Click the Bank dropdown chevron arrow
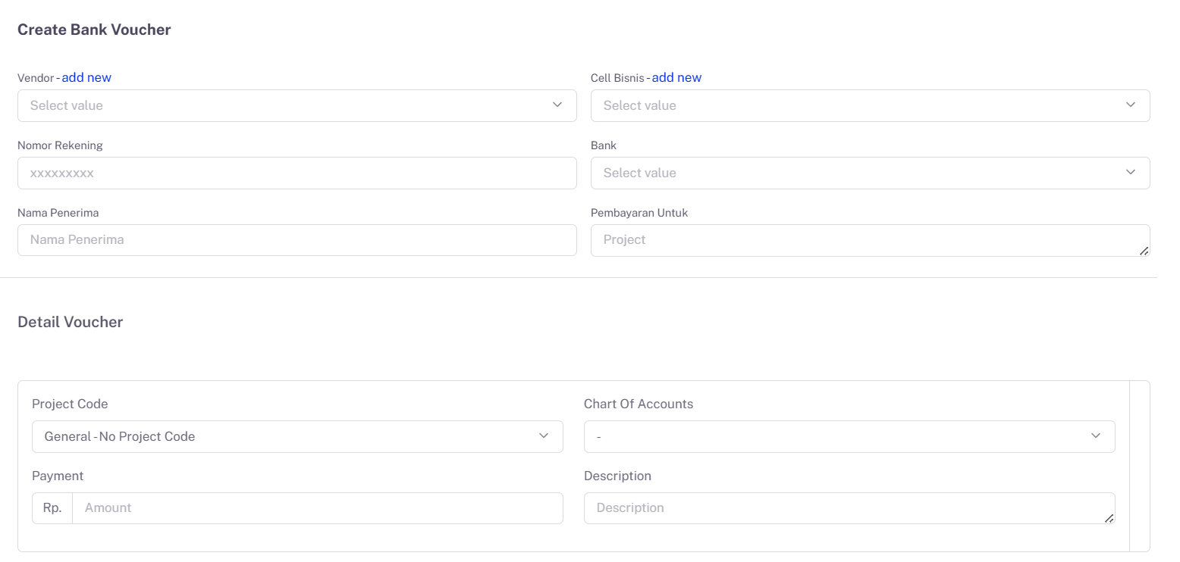 coord(1131,172)
